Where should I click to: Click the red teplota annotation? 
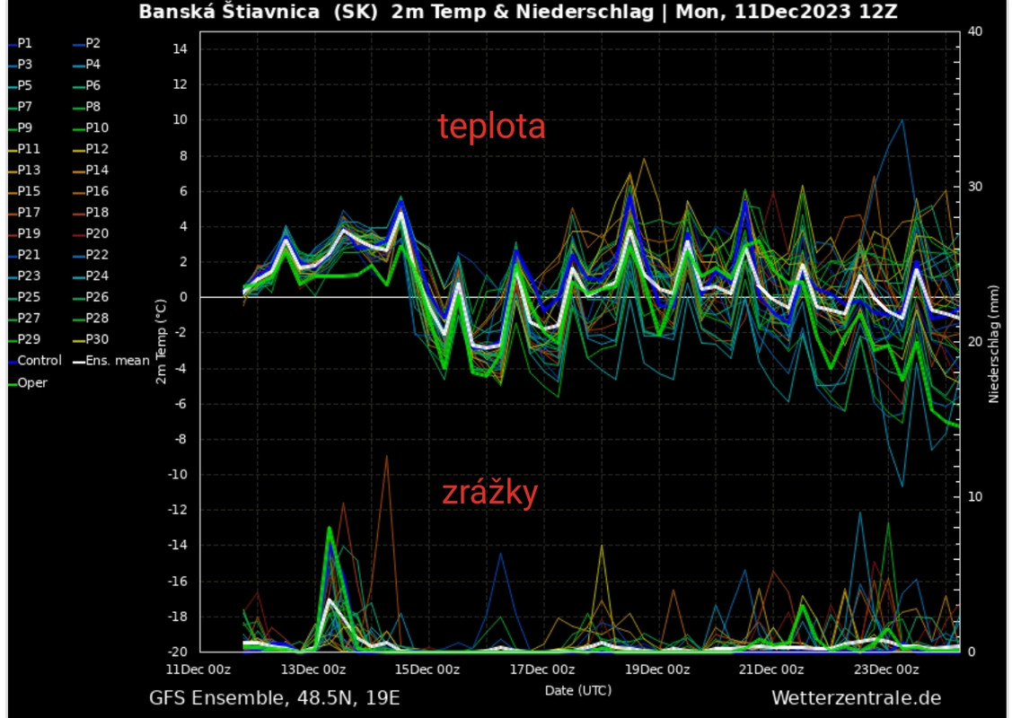[492, 126]
